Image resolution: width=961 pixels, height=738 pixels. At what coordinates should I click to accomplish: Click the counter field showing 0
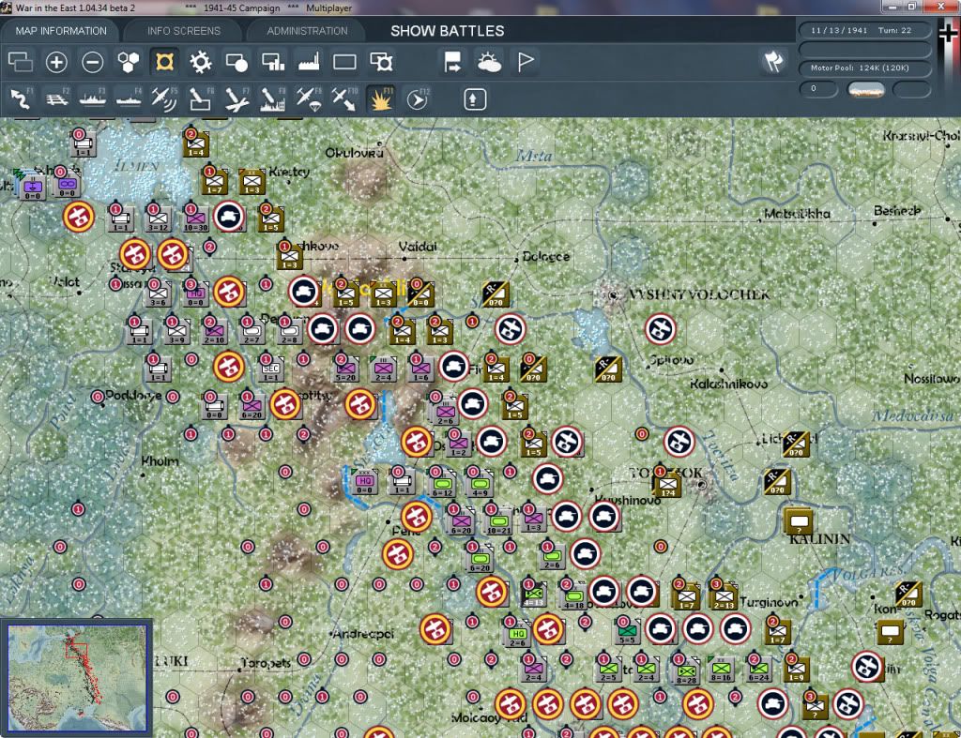pos(818,89)
